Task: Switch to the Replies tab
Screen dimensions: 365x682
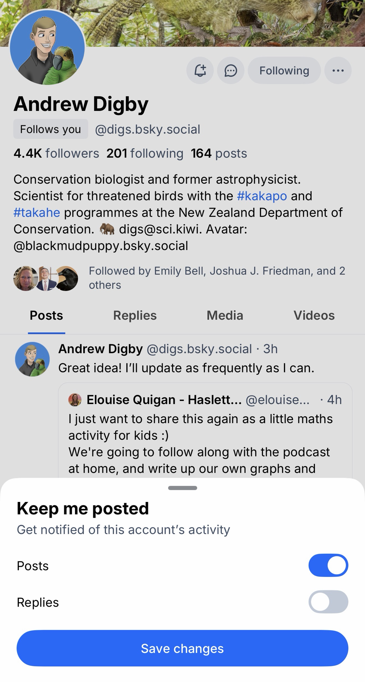Action: coord(135,315)
